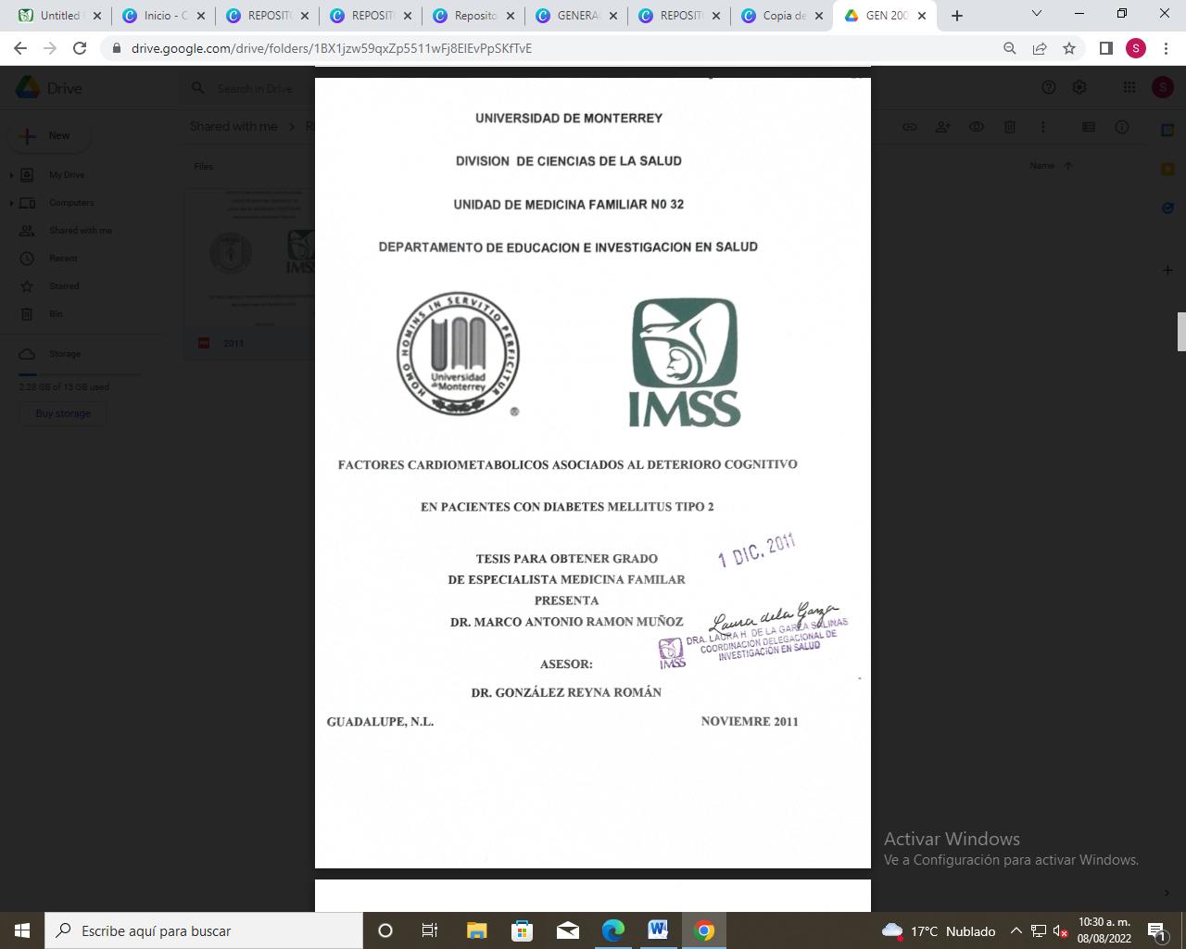Image resolution: width=1186 pixels, height=949 pixels.
Task: Open the Keep side panel icon
Action: coord(1167,170)
